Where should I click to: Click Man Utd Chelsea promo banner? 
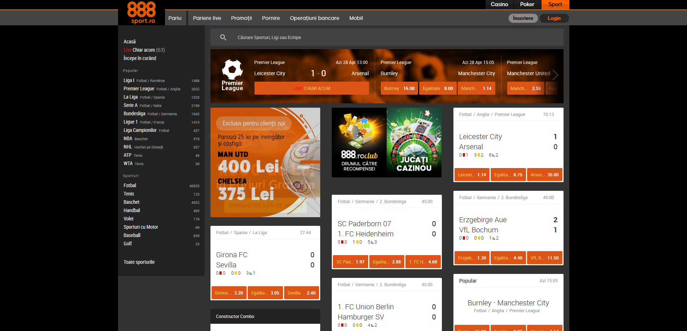point(265,162)
